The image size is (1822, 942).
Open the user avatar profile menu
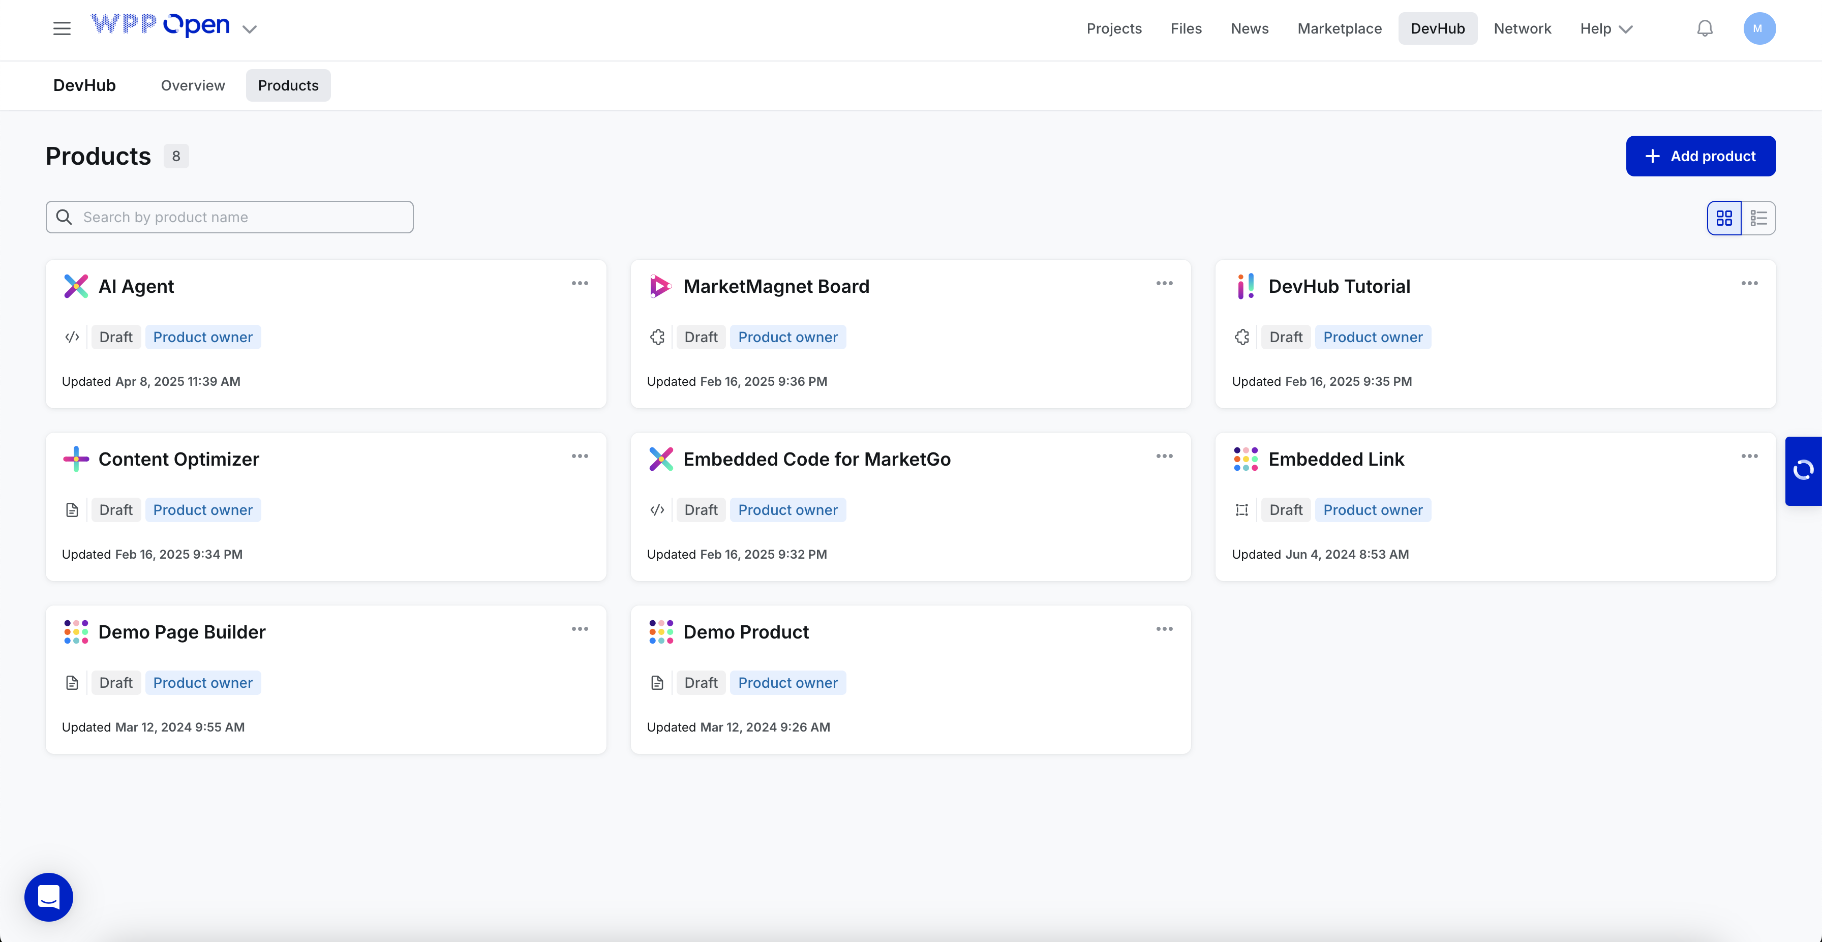(x=1758, y=28)
